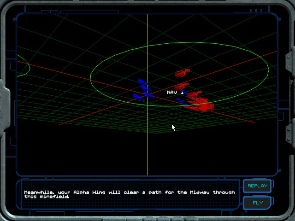Click the red enemy ship left of NAV 1's upper right
This screenshot has height=221, width=295.
182,86
